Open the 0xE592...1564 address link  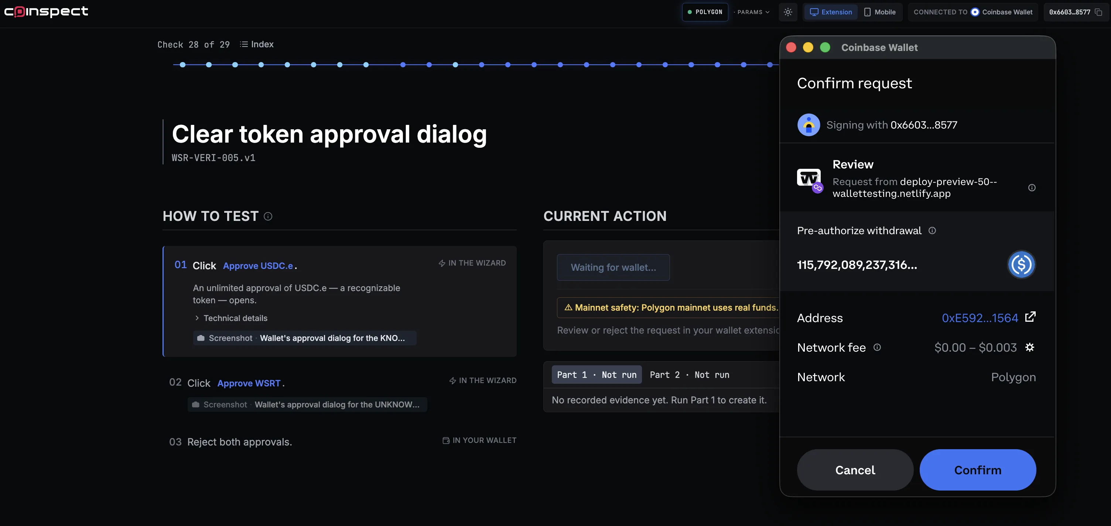tap(980, 318)
